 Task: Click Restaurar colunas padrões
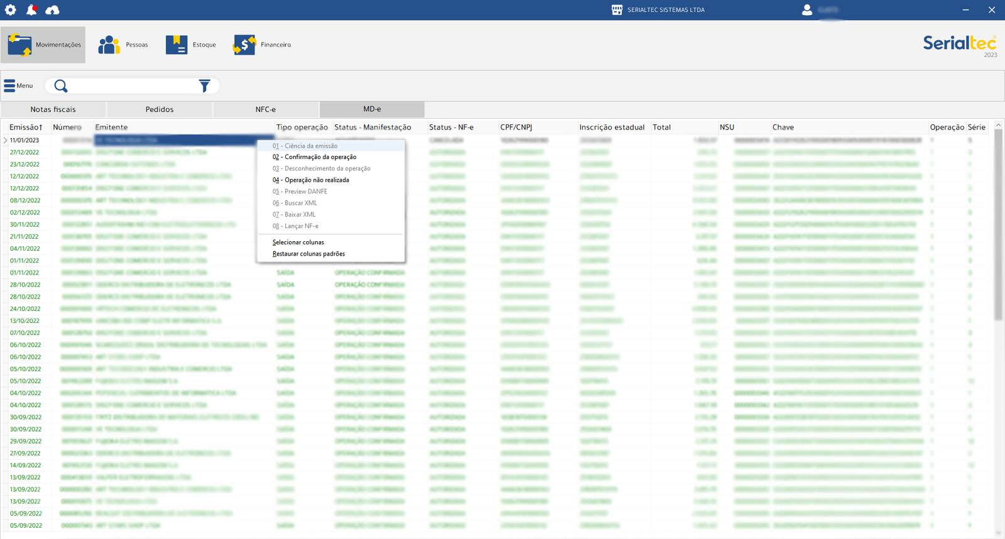click(331, 254)
